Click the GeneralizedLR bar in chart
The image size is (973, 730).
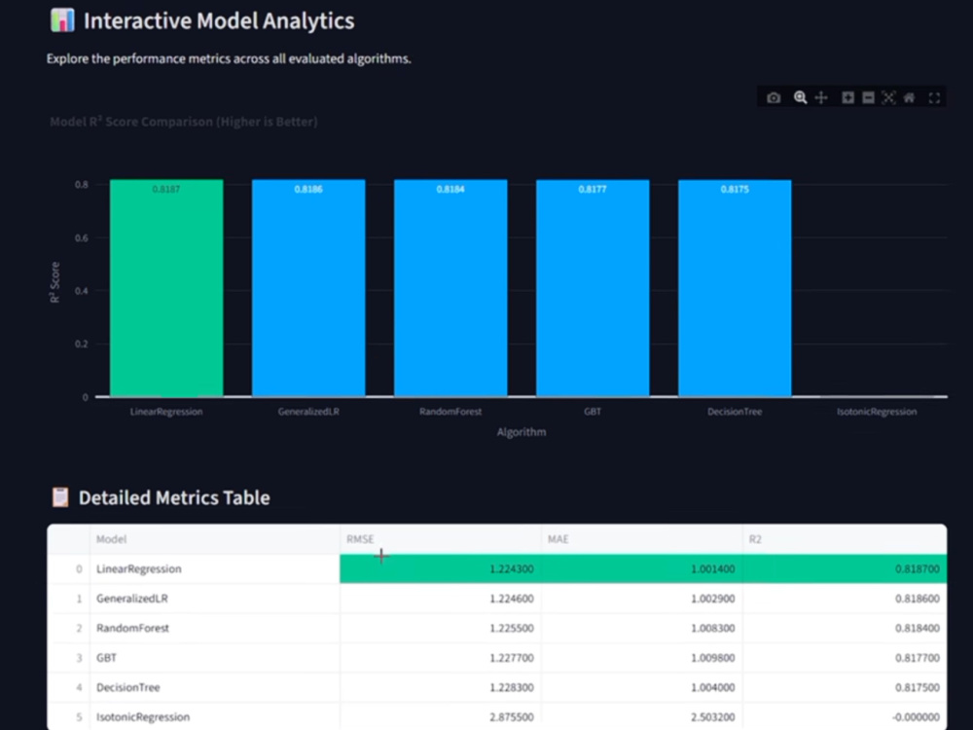tap(308, 288)
